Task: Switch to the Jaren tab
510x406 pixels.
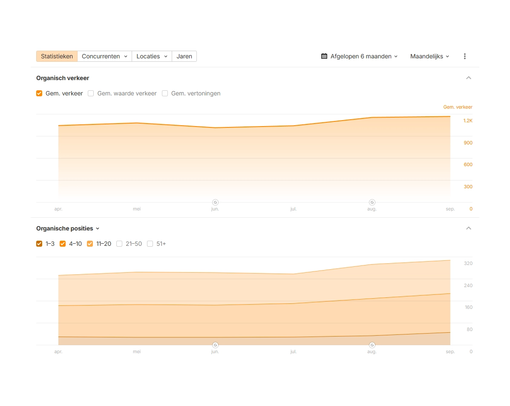Action: click(x=184, y=56)
